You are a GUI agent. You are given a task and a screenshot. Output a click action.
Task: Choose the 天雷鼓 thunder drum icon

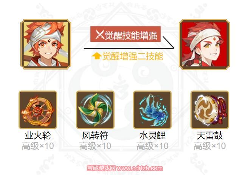(x=210, y=110)
